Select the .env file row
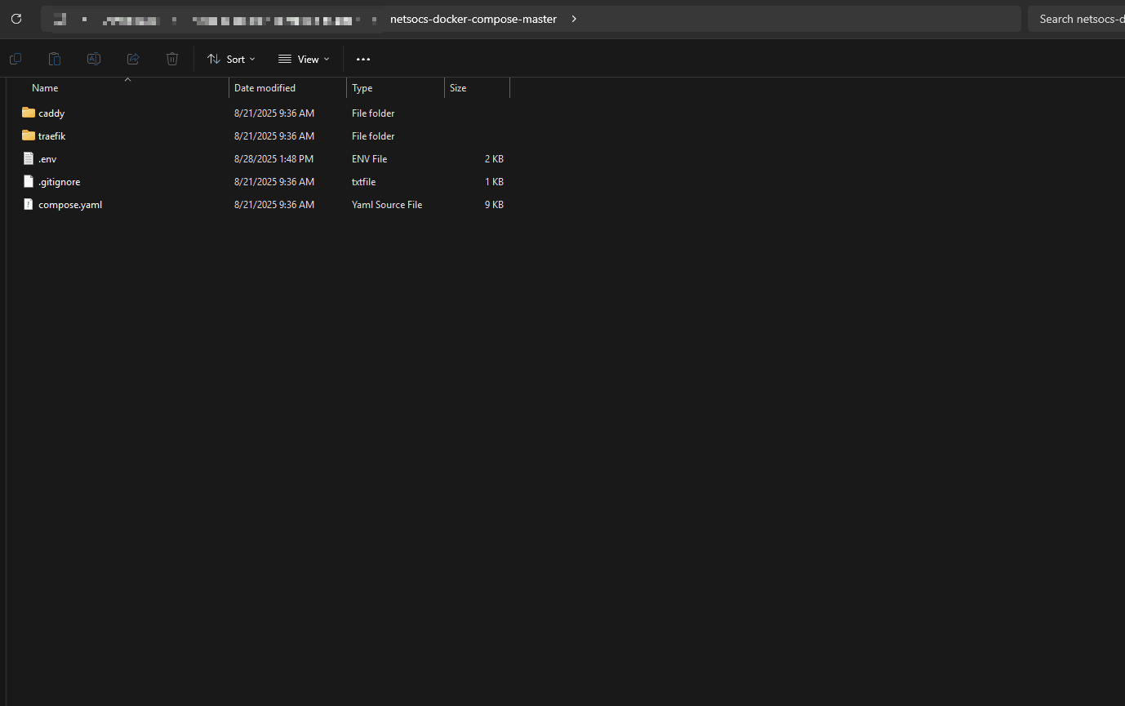Image resolution: width=1125 pixels, height=706 pixels. [x=47, y=159]
